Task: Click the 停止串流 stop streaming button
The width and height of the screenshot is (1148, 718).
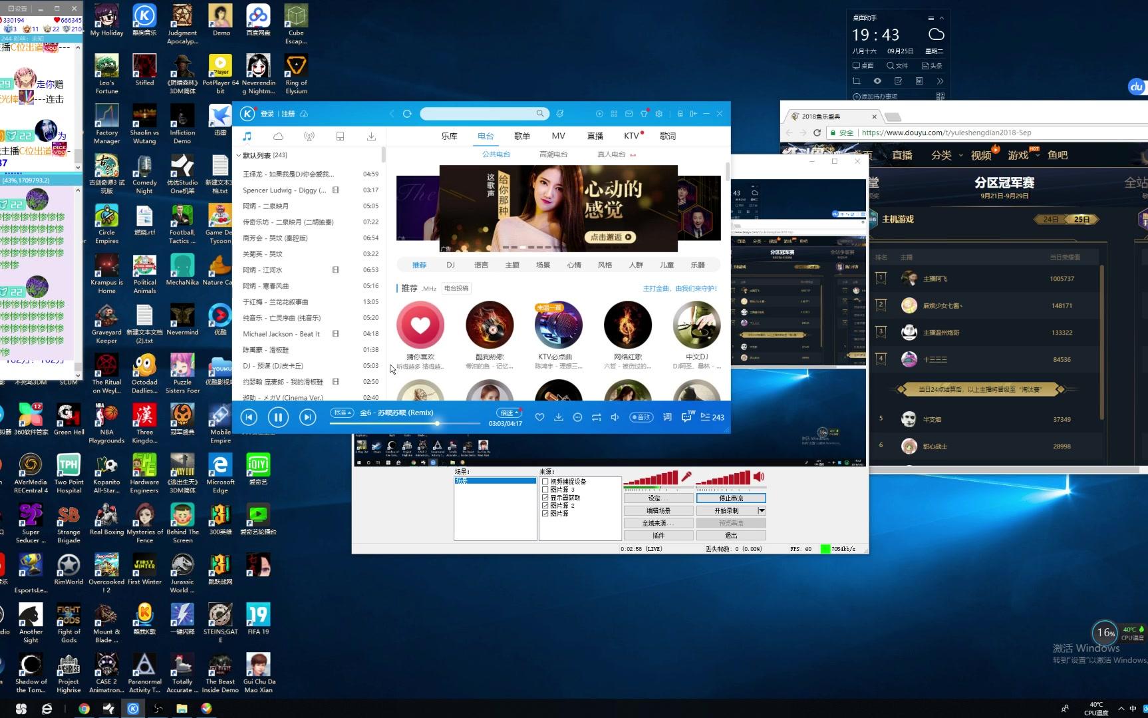Action: click(731, 498)
